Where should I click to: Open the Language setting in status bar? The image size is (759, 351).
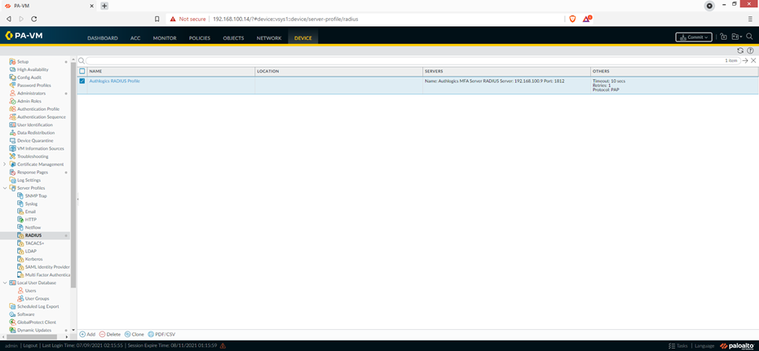tap(704, 345)
